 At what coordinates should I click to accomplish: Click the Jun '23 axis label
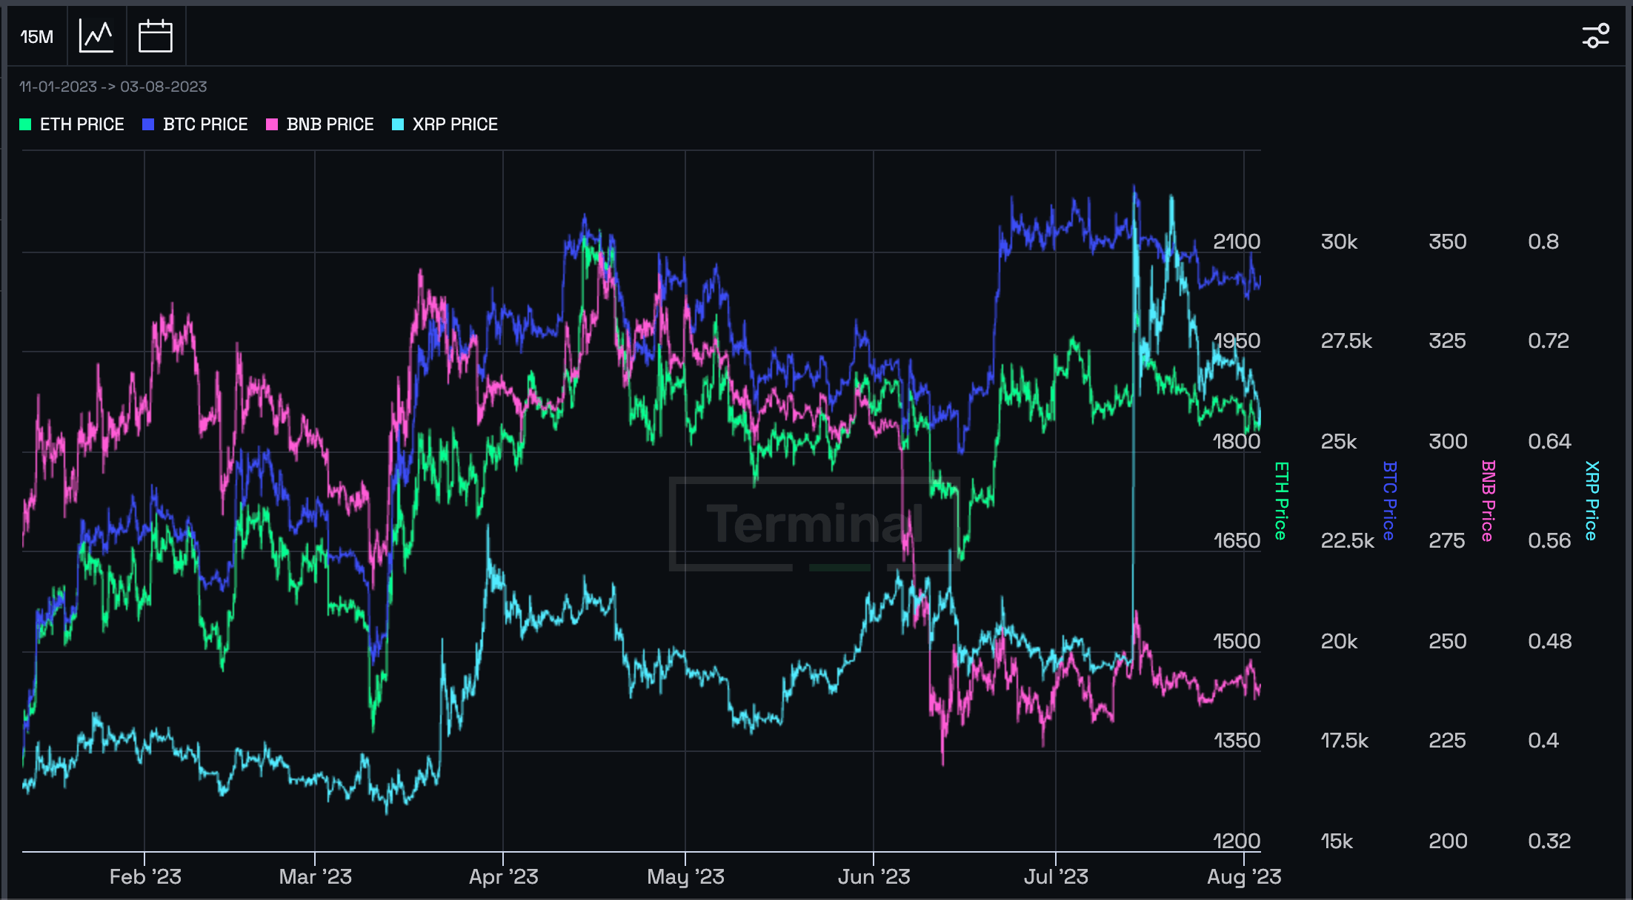pyautogui.click(x=874, y=877)
